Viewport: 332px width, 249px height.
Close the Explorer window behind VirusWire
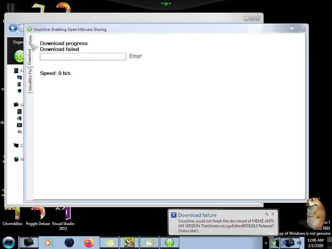point(258,18)
